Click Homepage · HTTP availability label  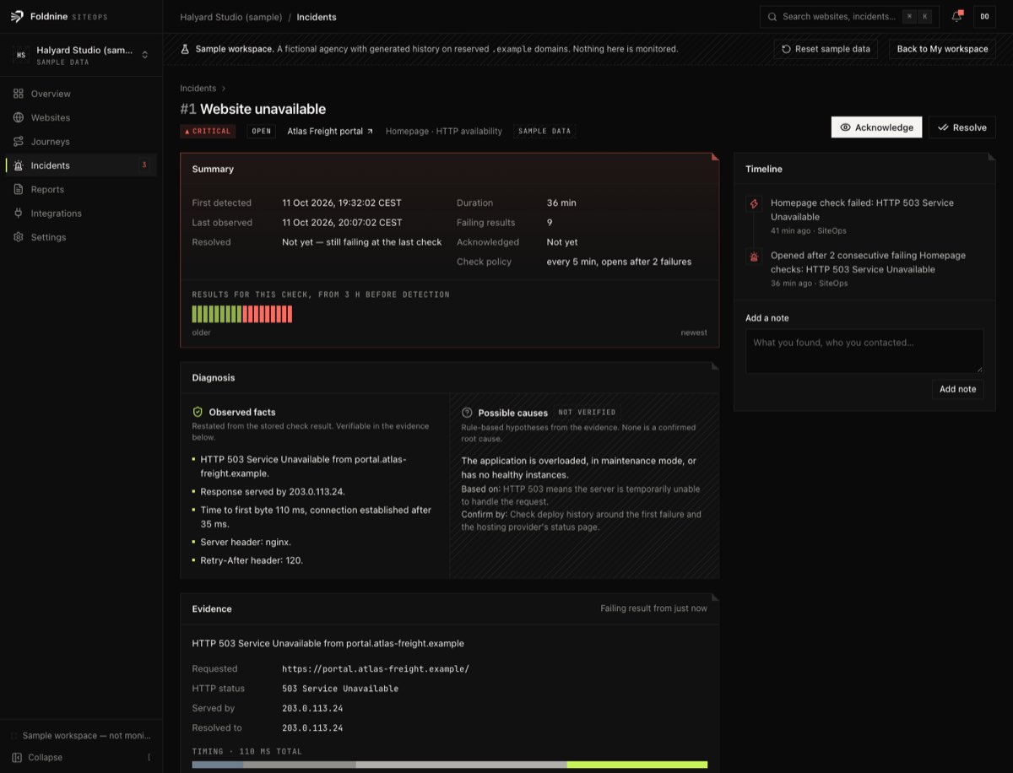click(444, 132)
